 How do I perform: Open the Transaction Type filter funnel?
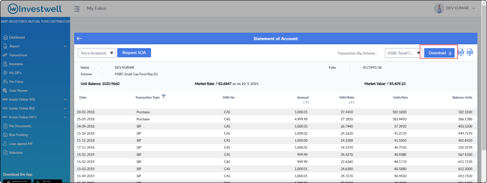(164, 97)
